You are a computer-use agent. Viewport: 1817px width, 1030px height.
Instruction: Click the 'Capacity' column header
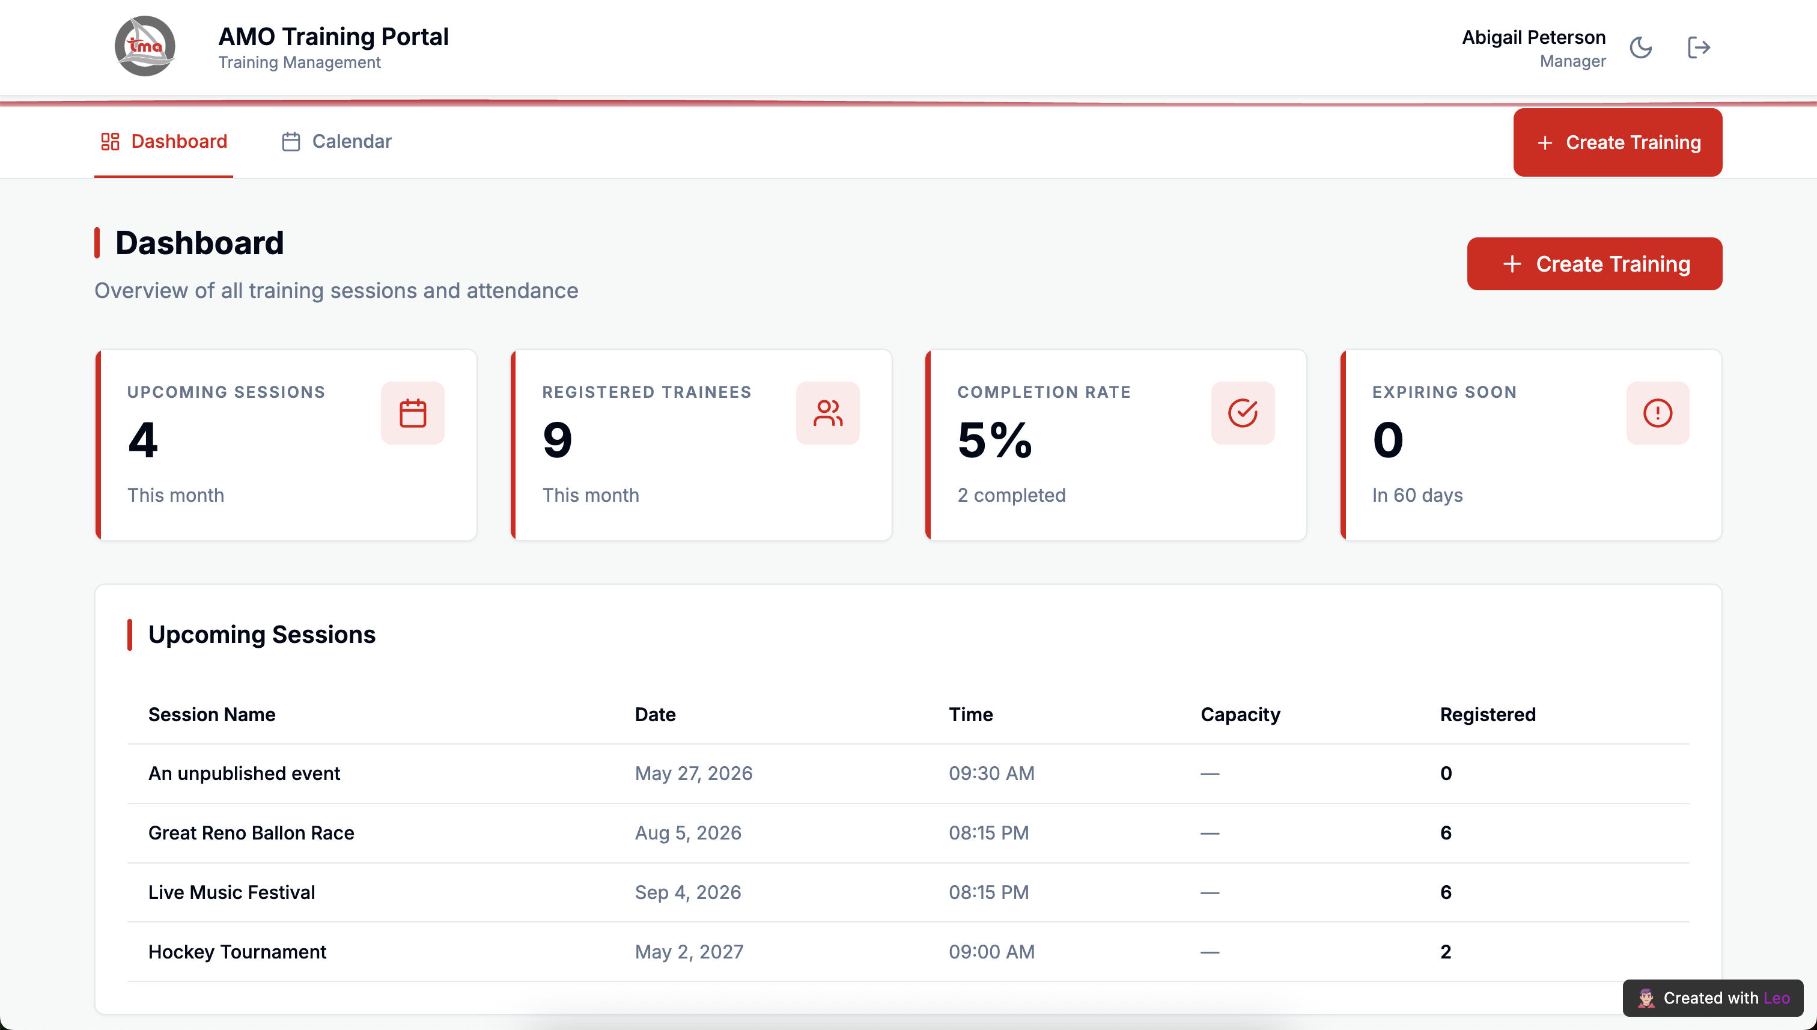tap(1240, 715)
